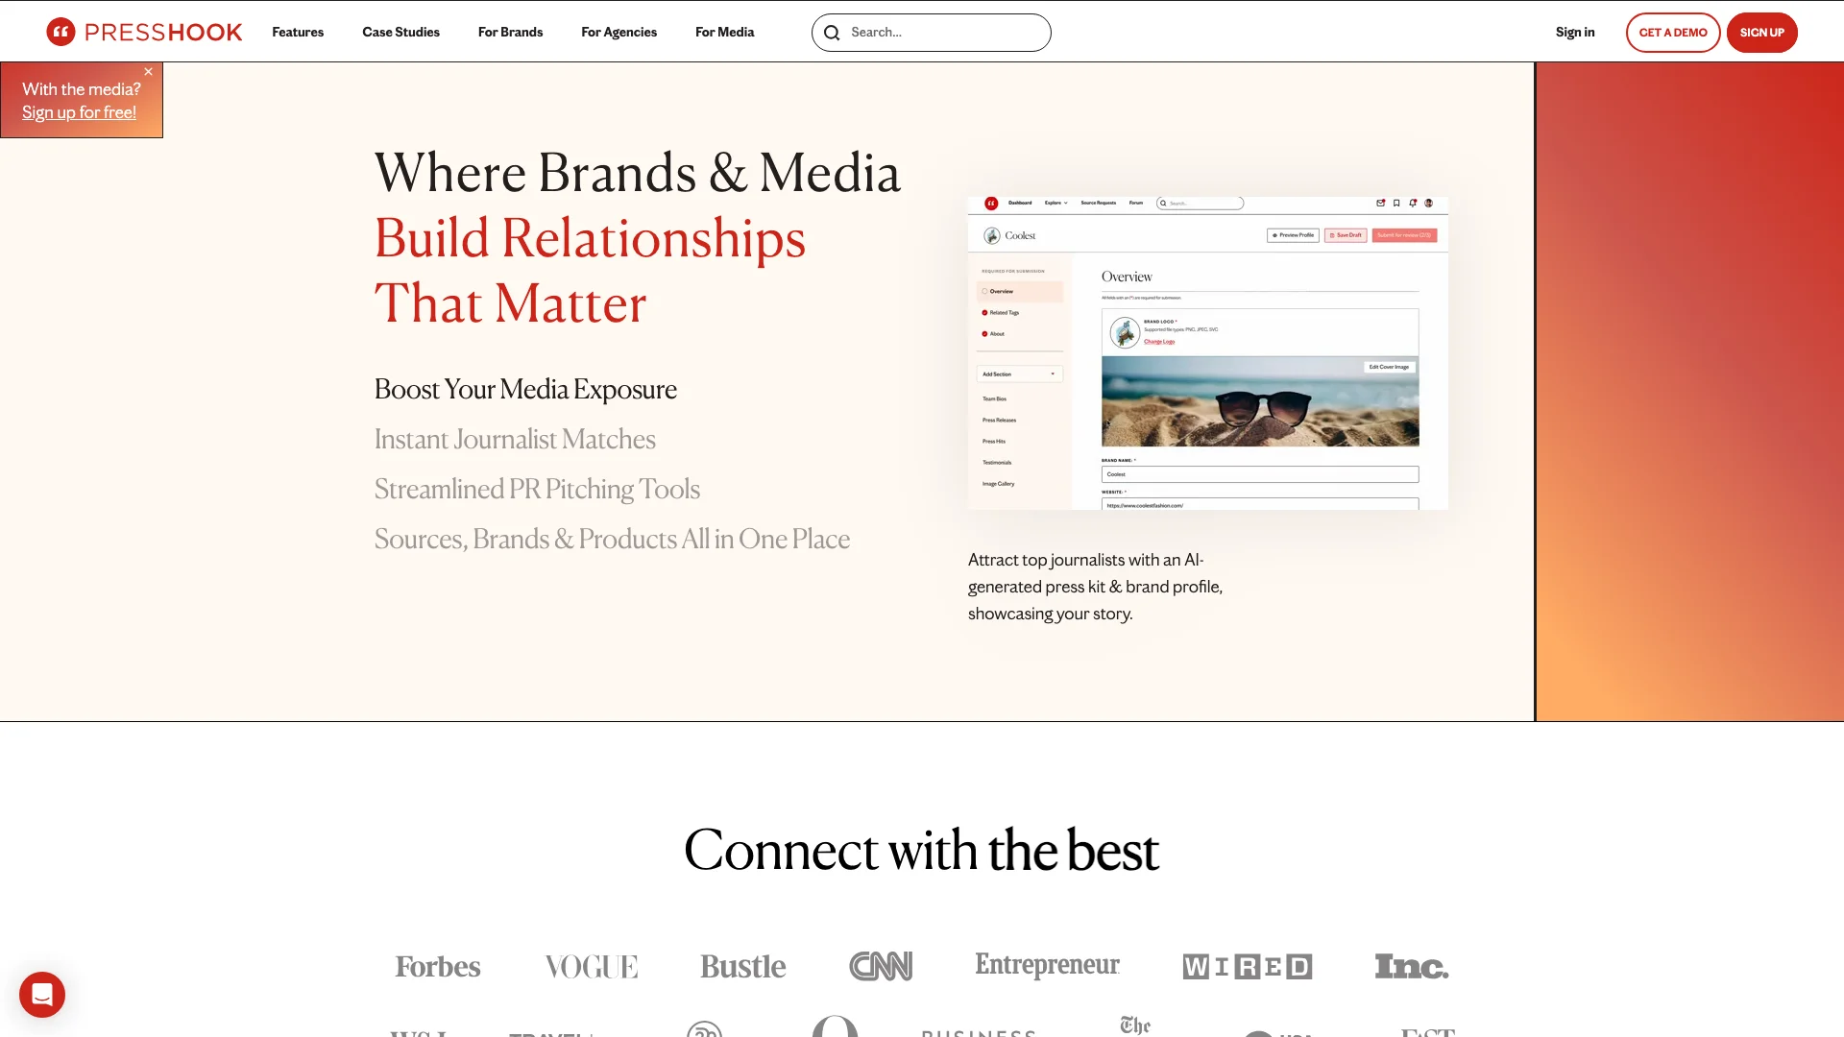The height and width of the screenshot is (1037, 1844).
Task: Click the Inc. logo
Action: click(1412, 966)
